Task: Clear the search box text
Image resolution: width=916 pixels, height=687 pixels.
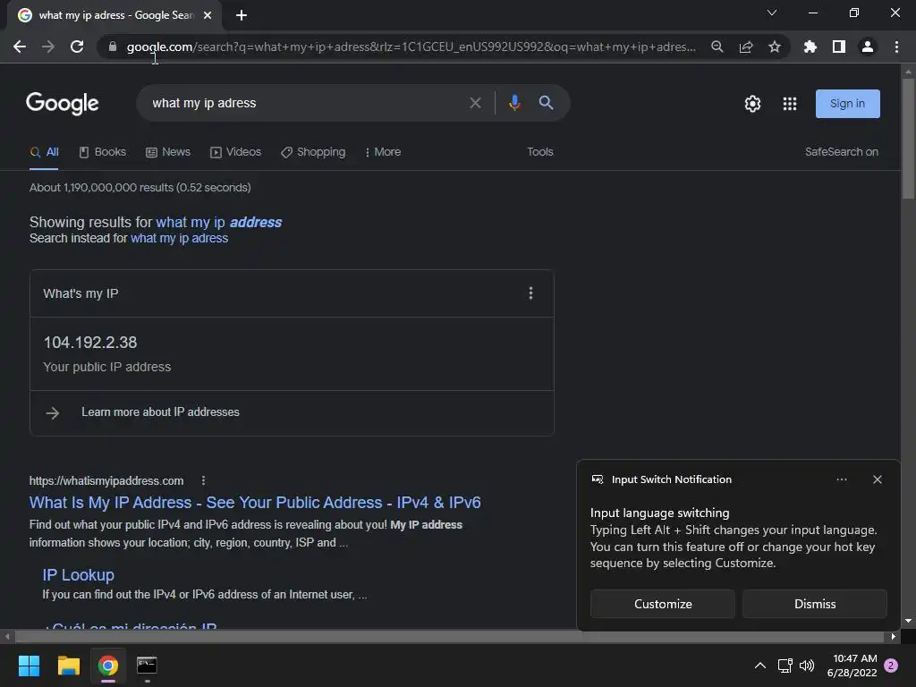Action: point(476,103)
